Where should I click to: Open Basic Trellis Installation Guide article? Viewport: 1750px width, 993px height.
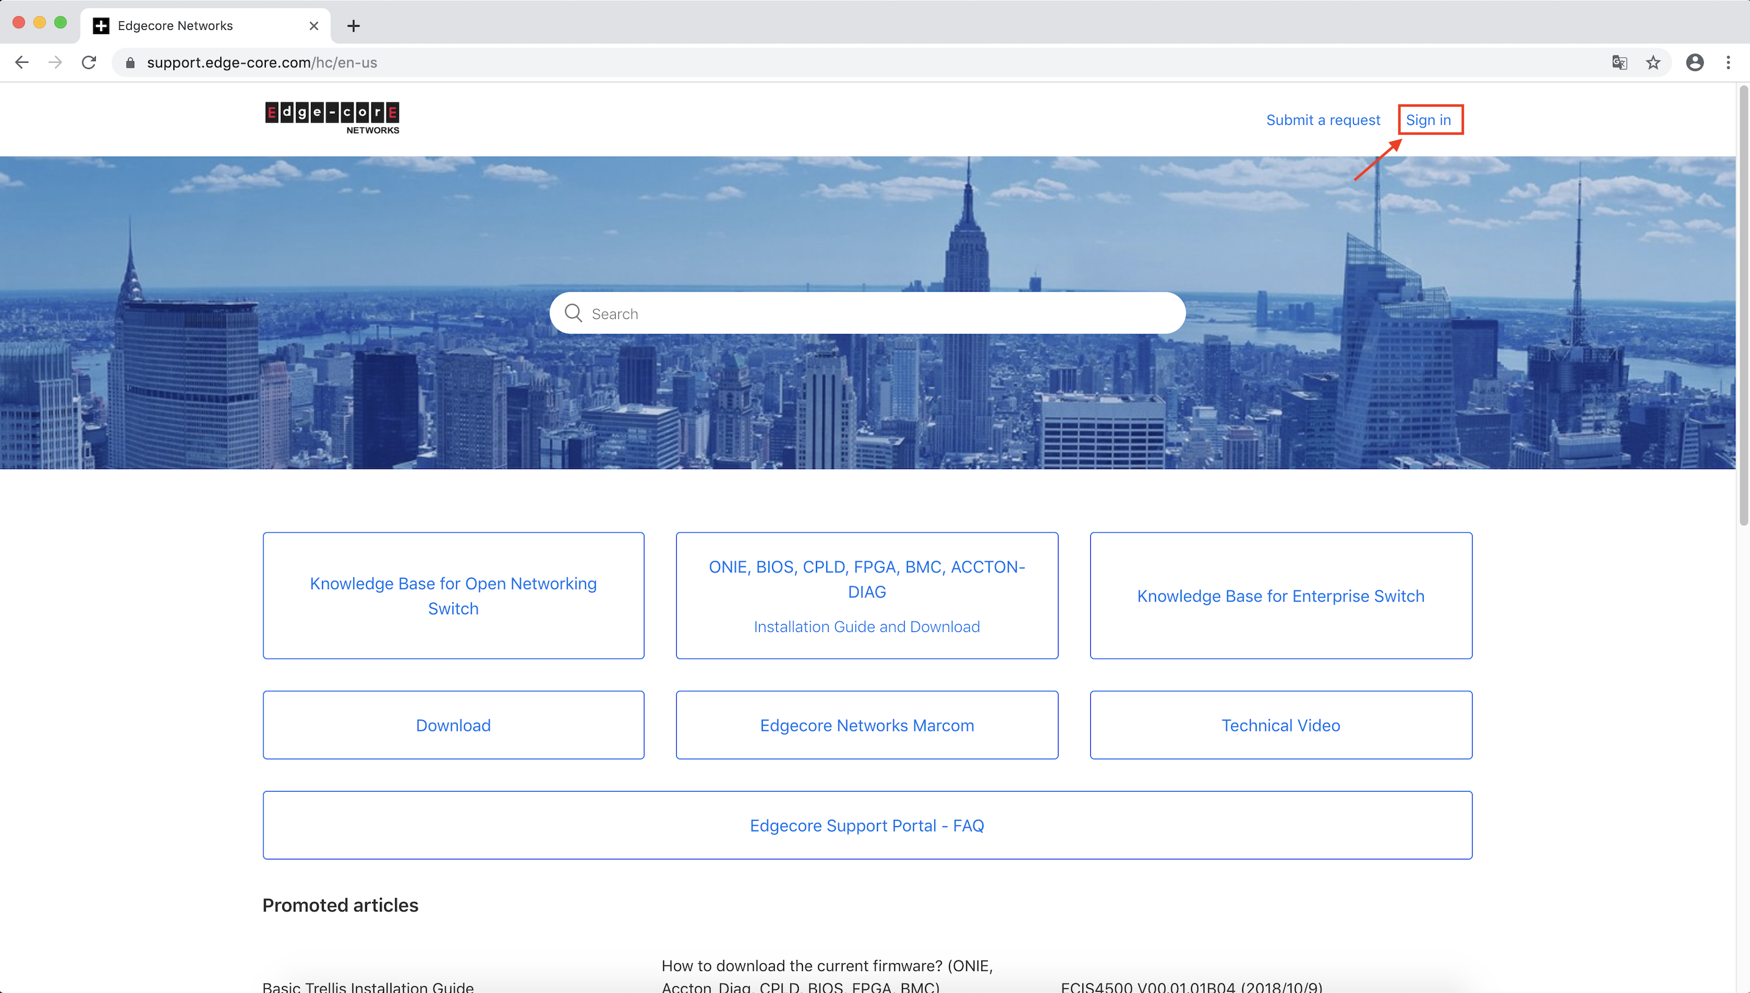coord(368,986)
